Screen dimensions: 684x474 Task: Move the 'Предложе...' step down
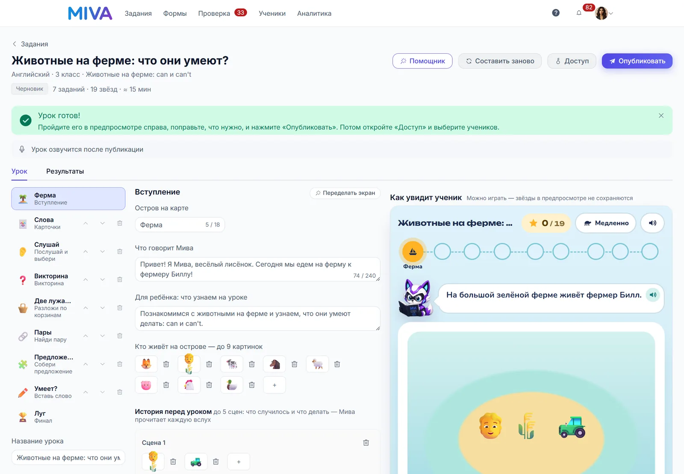[x=103, y=364]
